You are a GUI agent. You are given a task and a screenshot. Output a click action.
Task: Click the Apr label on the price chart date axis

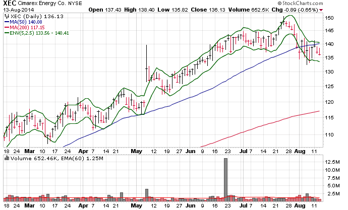click(x=83, y=151)
